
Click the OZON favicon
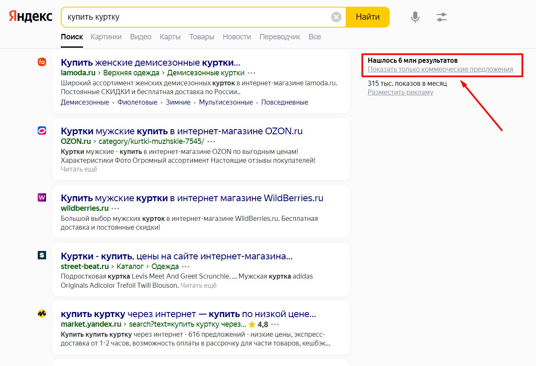pyautogui.click(x=42, y=131)
